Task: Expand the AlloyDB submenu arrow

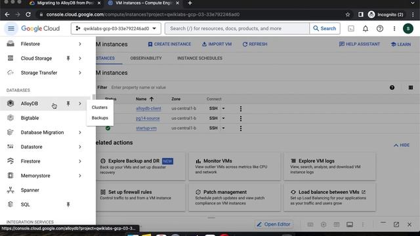Action: 80,104
